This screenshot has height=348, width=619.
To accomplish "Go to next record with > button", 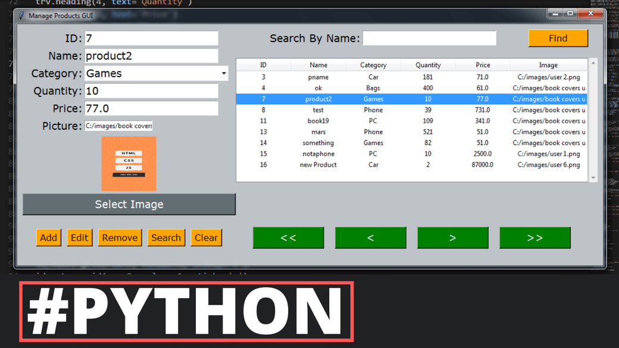I will coord(452,237).
